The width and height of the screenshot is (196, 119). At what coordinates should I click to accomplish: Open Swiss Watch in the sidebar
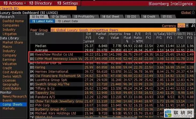(x=12, y=76)
